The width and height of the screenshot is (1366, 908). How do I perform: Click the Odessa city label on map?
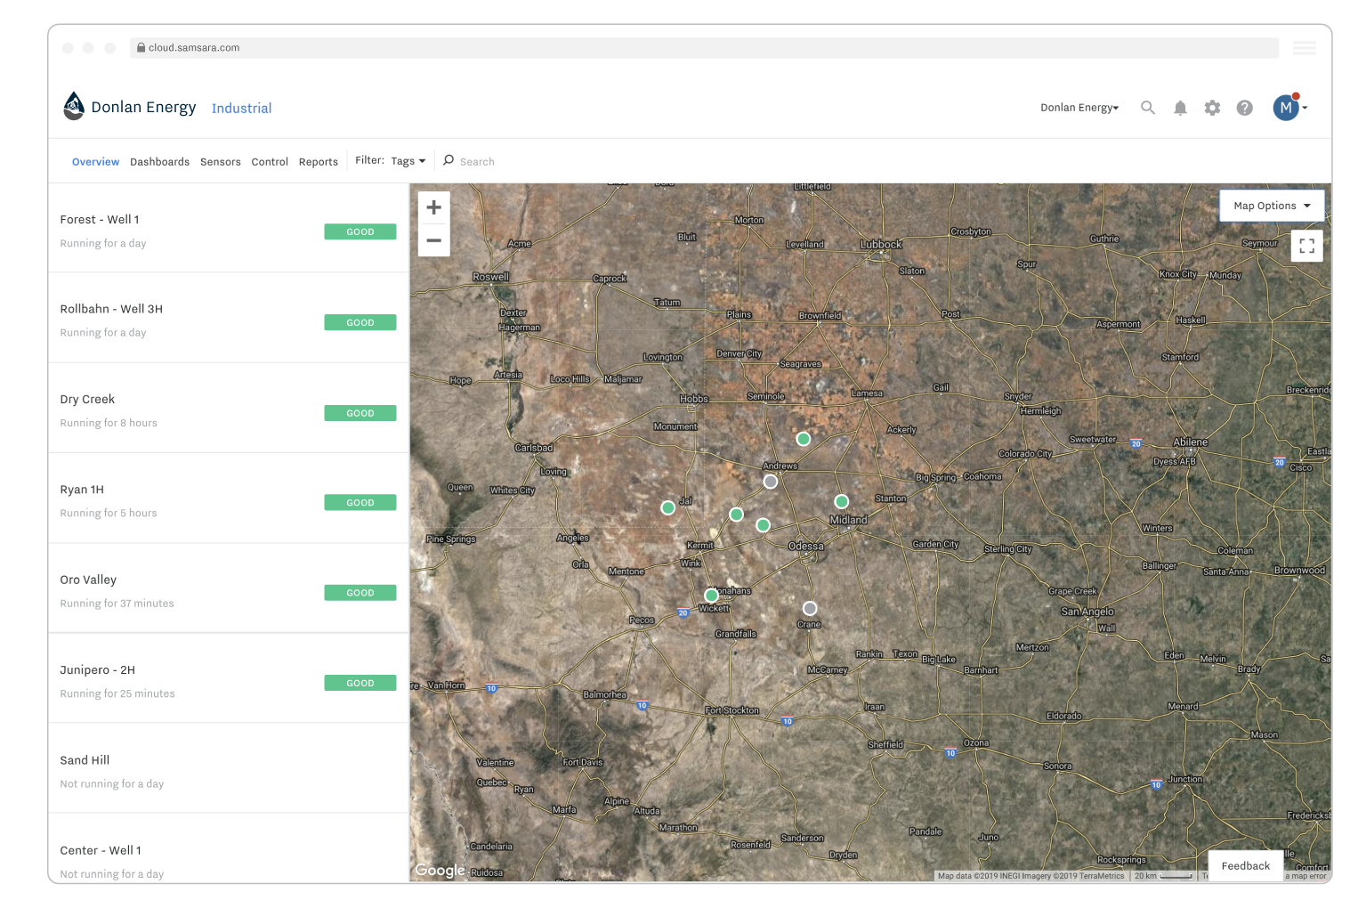(806, 547)
